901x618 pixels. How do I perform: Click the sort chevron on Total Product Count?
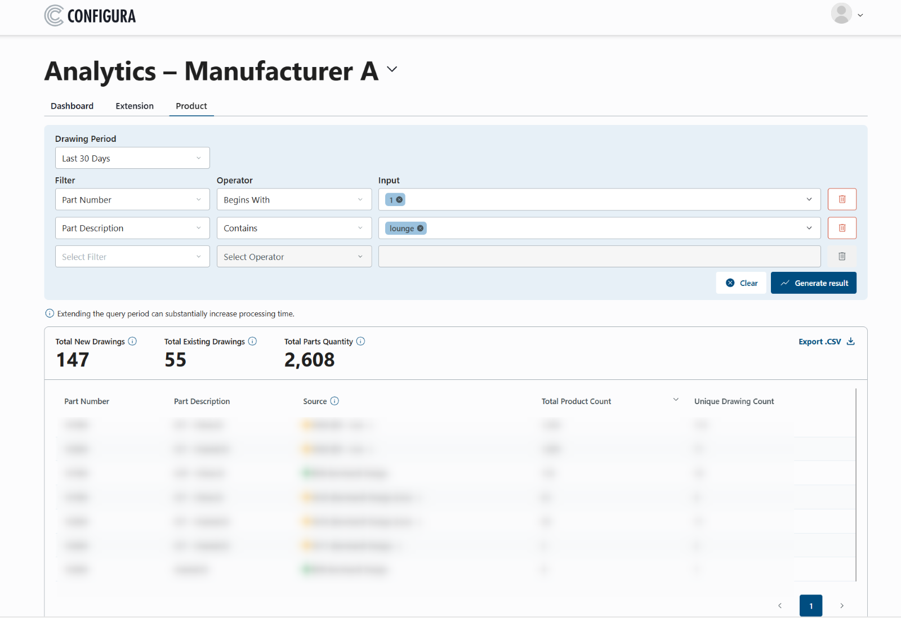tap(676, 400)
